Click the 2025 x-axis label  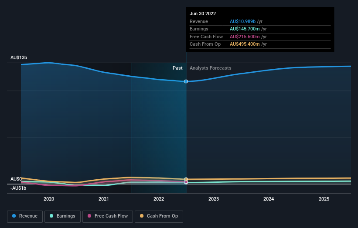click(x=324, y=199)
